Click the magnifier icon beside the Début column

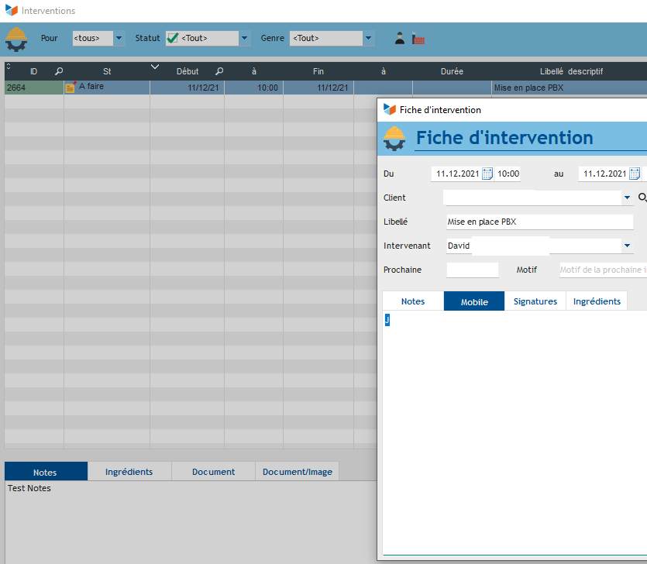coord(219,71)
